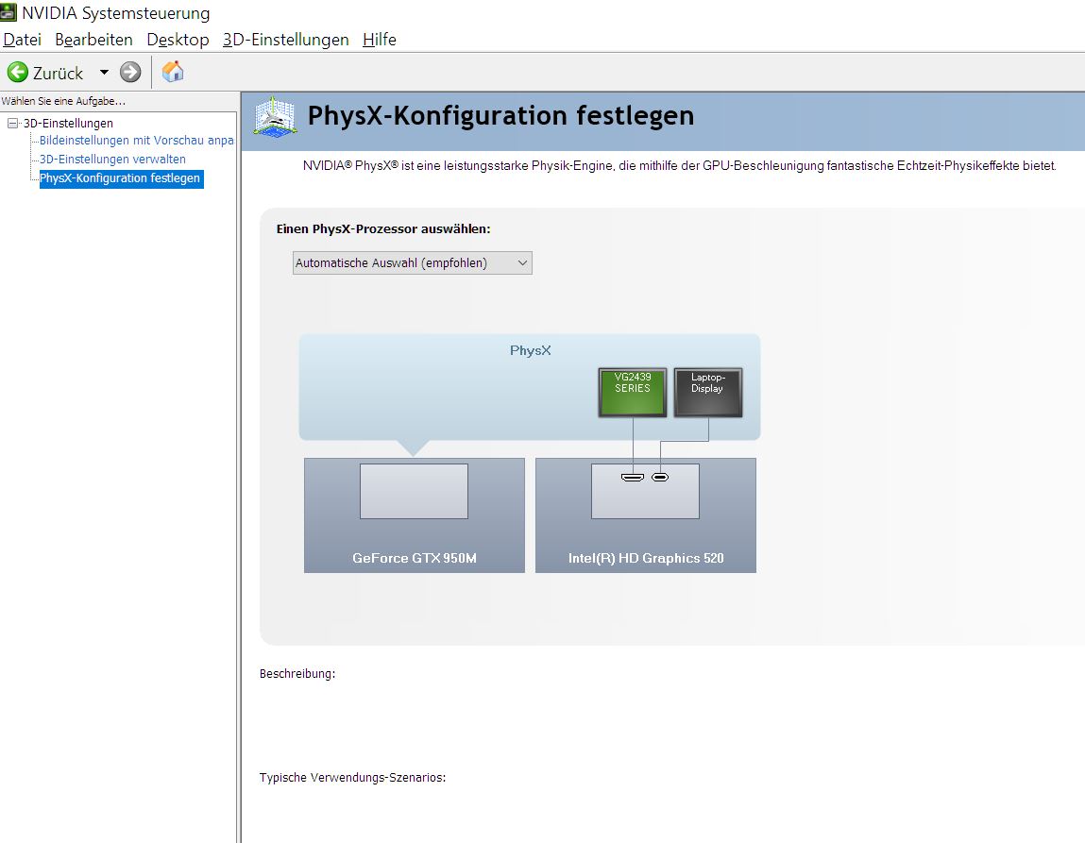The height and width of the screenshot is (843, 1085).
Task: Click the forward navigation arrow
Action: point(130,73)
